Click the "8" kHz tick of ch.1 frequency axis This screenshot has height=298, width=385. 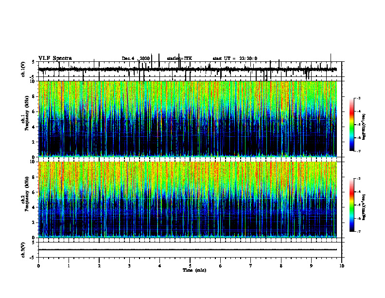pos(34,96)
